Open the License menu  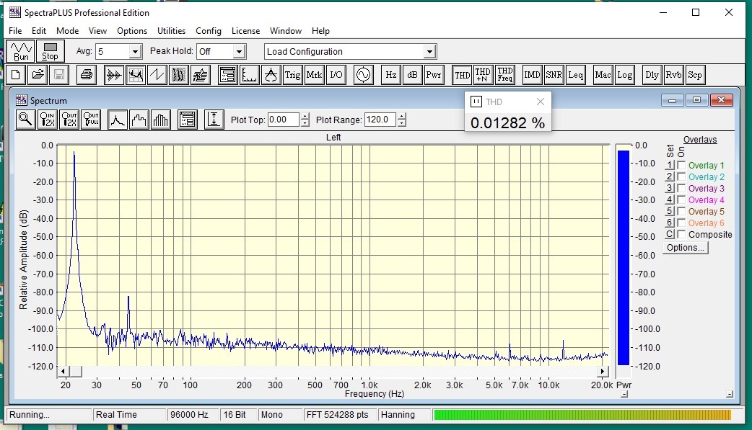tap(245, 31)
